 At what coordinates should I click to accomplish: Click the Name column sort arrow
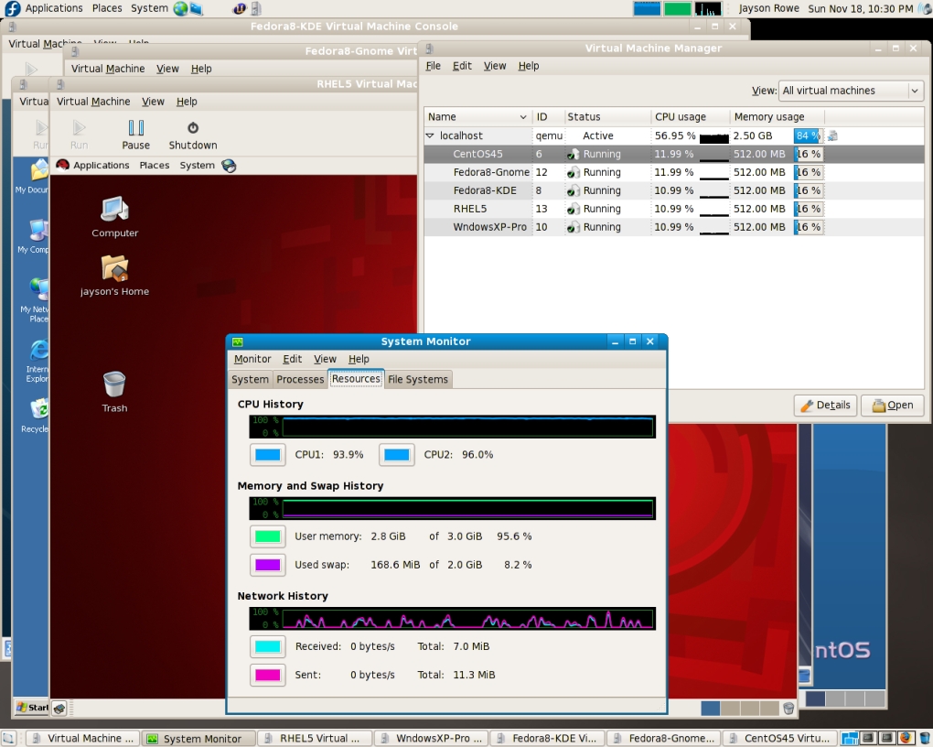click(523, 117)
